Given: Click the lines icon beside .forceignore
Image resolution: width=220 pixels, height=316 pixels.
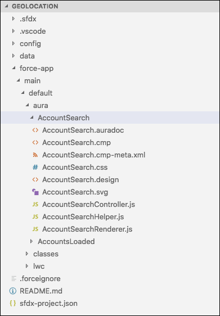Looking at the screenshot, I should [14, 279].
